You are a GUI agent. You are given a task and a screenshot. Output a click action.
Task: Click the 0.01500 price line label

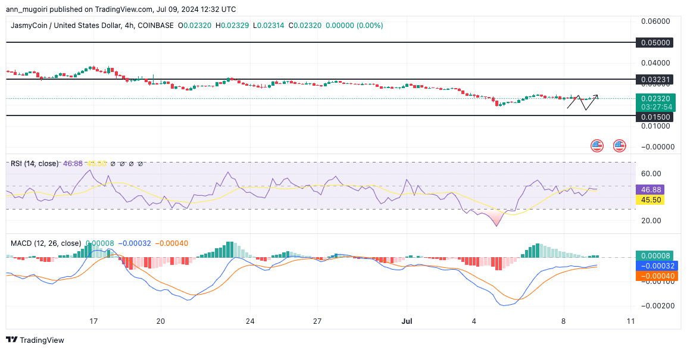(x=654, y=117)
